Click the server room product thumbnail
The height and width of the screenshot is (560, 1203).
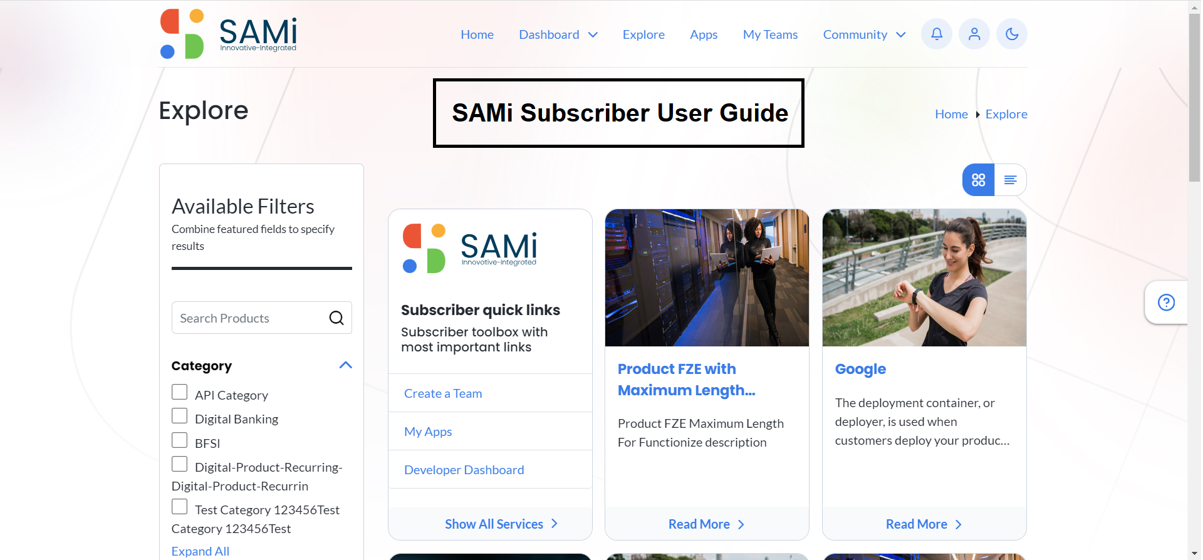tap(707, 277)
